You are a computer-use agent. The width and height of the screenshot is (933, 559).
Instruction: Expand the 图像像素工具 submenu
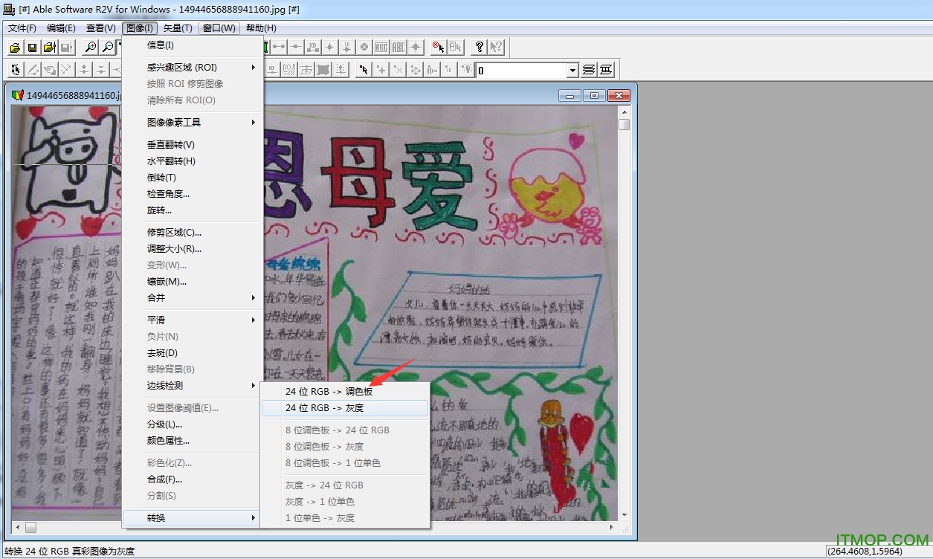click(x=192, y=123)
